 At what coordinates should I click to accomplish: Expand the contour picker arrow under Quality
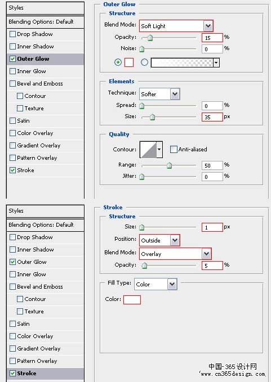click(x=159, y=149)
